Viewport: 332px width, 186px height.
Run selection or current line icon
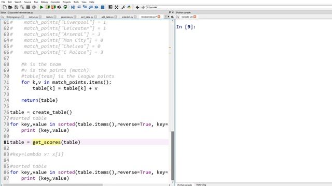(59, 7)
